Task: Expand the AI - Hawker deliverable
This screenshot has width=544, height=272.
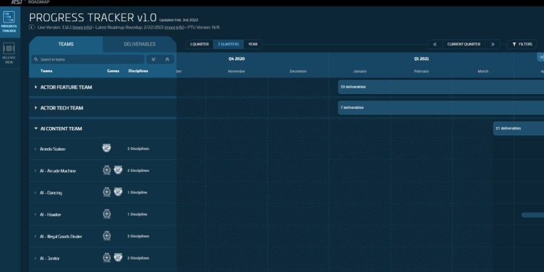Action: pyautogui.click(x=35, y=215)
